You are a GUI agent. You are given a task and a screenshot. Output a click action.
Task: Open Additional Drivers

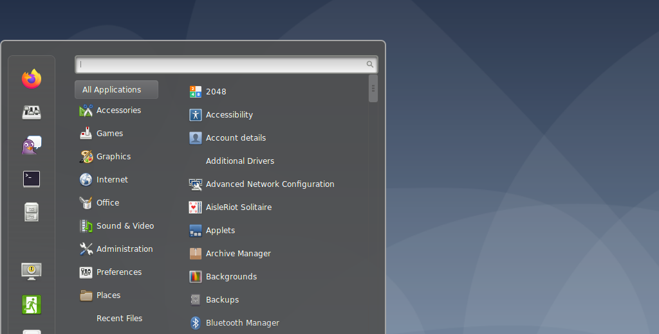coord(239,161)
